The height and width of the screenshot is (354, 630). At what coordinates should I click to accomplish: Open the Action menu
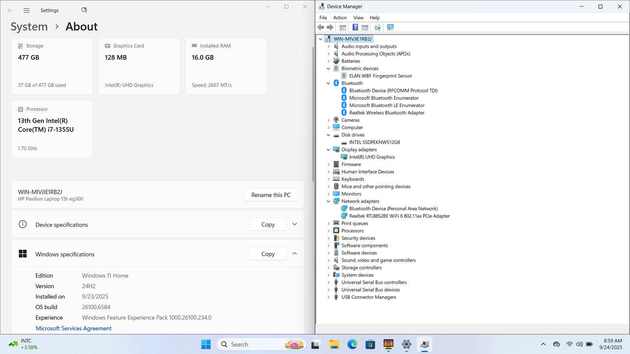point(340,18)
